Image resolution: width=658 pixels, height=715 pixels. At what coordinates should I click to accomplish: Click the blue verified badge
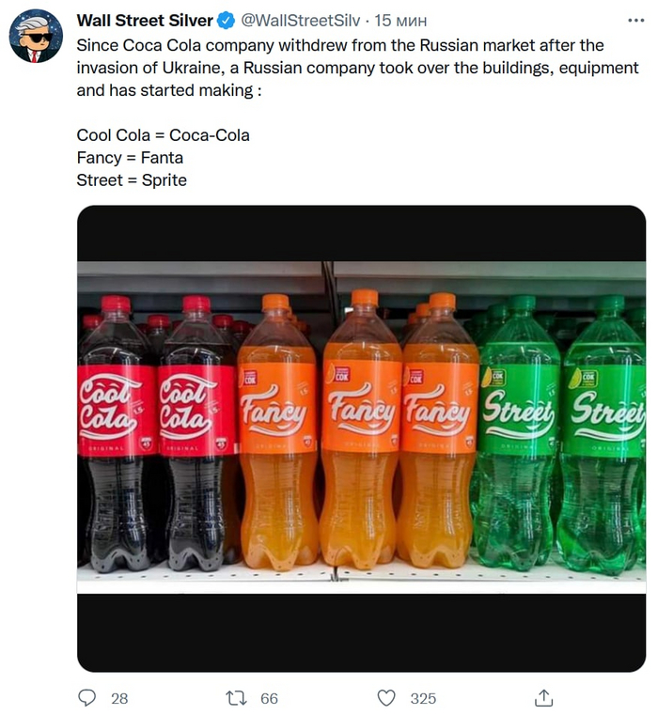227,21
